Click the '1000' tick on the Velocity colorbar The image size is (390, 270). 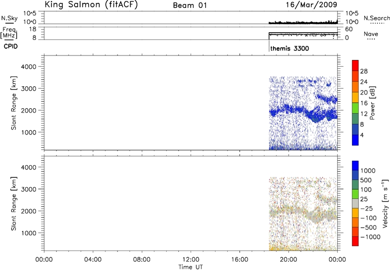pyautogui.click(x=368, y=171)
